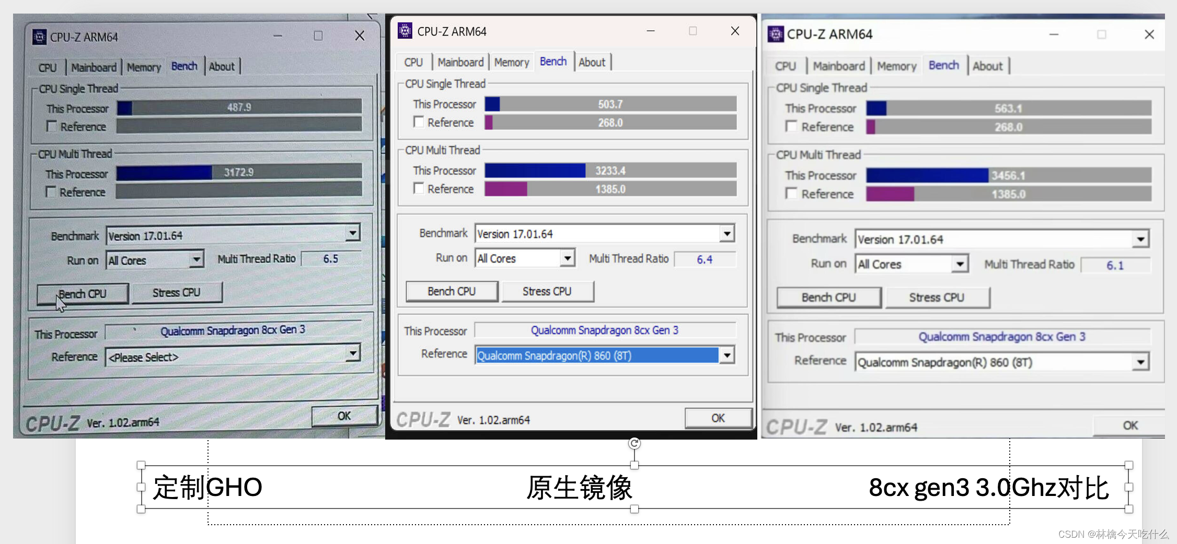
Task: Open Benchmark version dropdown in right window
Action: coord(1140,239)
